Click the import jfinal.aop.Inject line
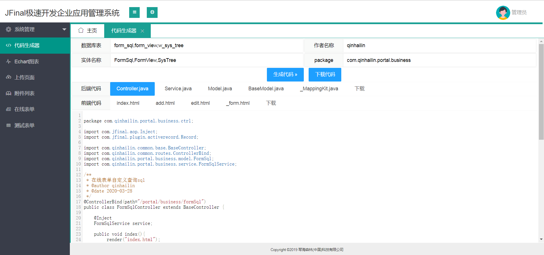 [x=120, y=132]
